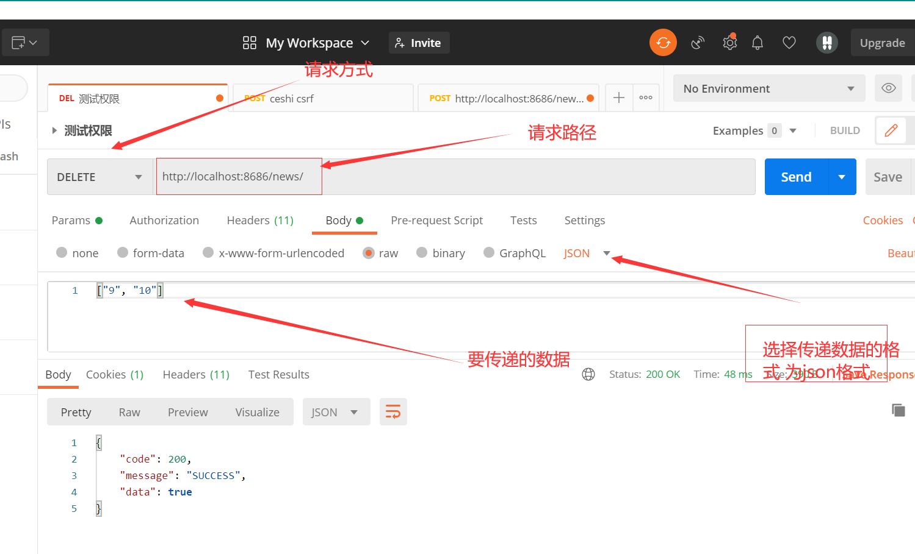Open the No Environment dropdown
The image size is (915, 554).
click(769, 88)
